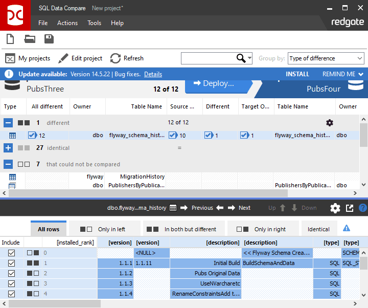This screenshot has height=308, width=368.
Task: Switch to In both but different tab
Action: (x=184, y=229)
